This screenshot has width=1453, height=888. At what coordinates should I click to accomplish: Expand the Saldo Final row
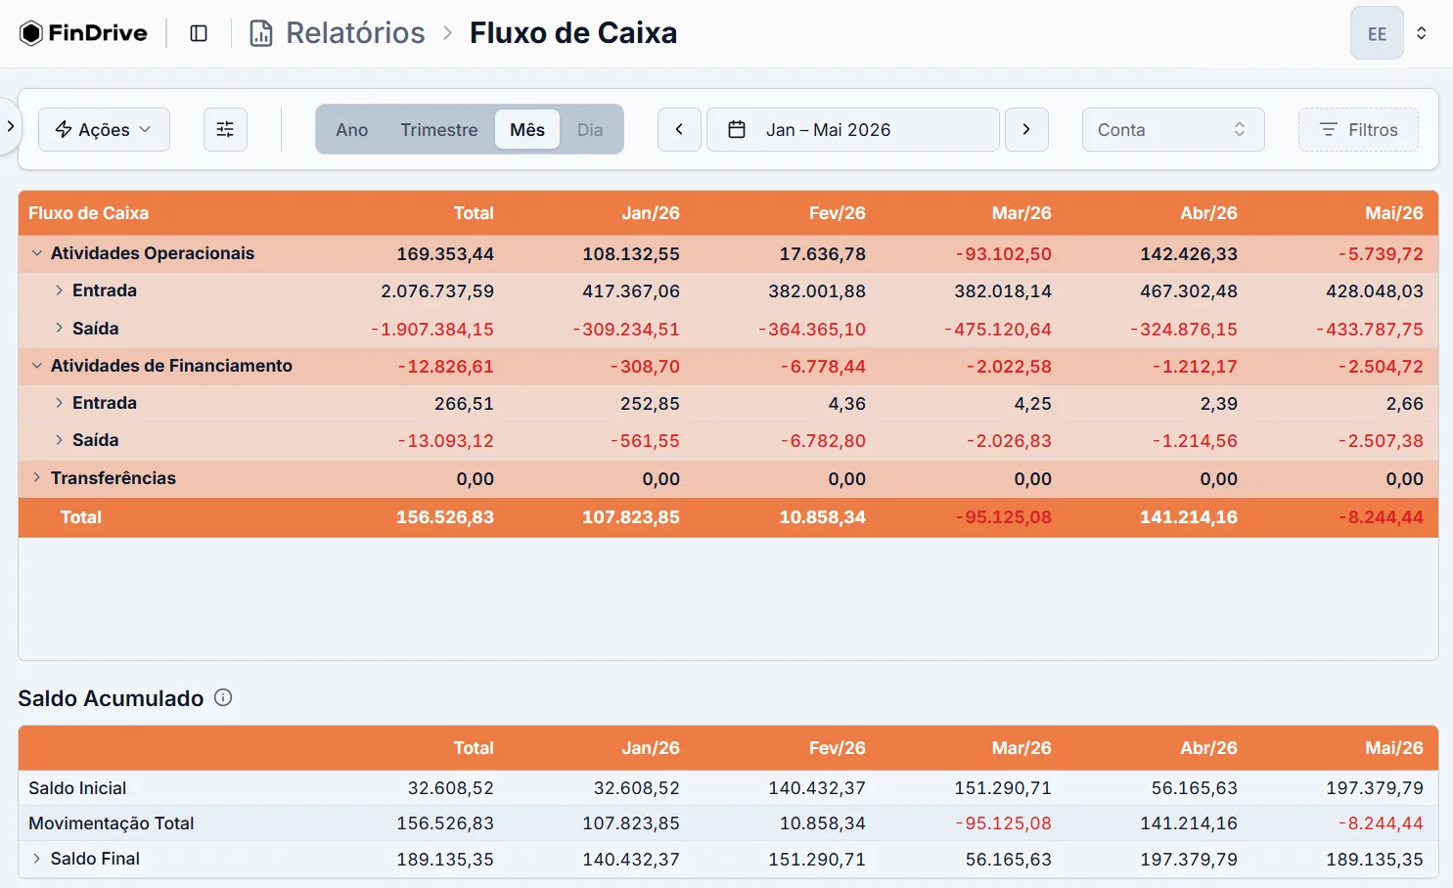coord(37,859)
